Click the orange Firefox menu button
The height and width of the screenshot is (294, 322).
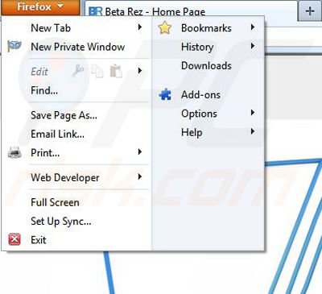[x=40, y=7]
